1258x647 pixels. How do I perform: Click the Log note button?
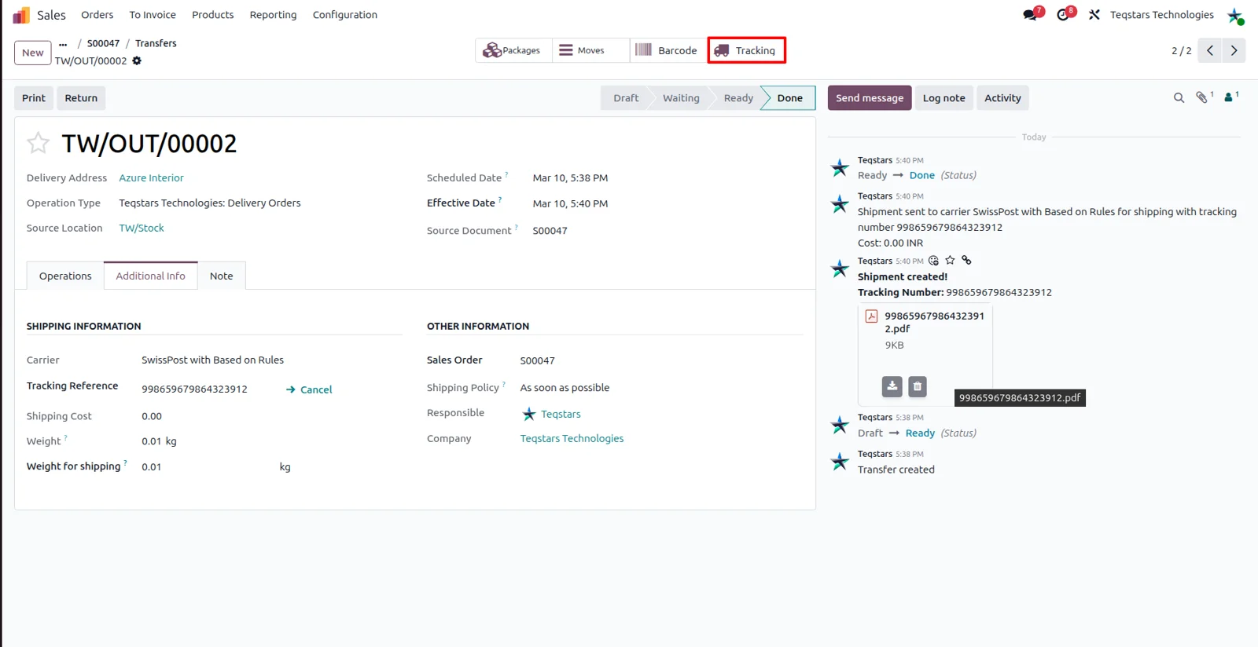pyautogui.click(x=943, y=98)
